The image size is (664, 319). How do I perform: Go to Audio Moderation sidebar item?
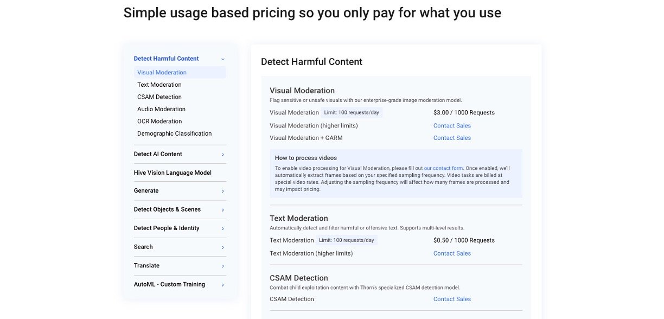pos(161,109)
